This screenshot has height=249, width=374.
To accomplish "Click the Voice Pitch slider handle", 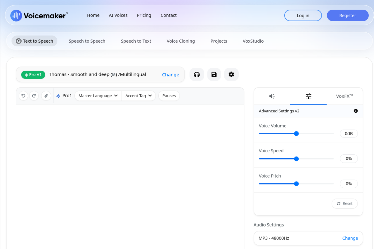I will 296,184.
